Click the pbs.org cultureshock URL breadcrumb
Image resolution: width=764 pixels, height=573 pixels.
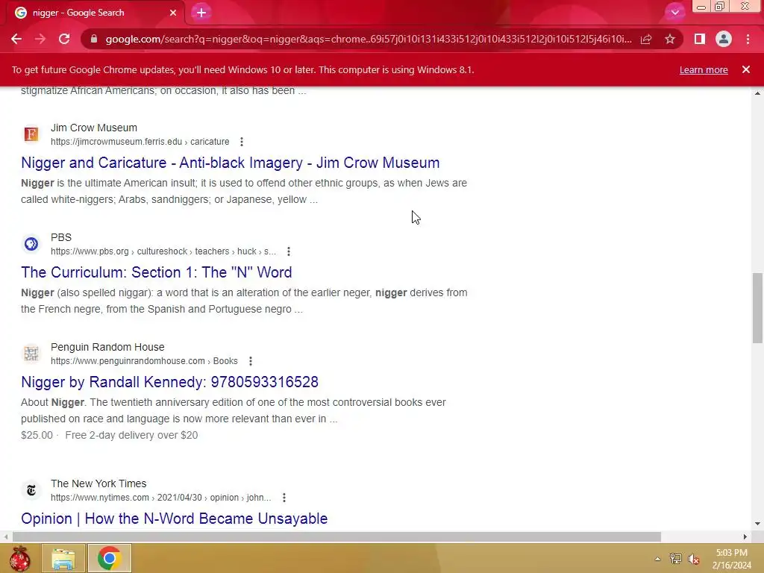(163, 251)
